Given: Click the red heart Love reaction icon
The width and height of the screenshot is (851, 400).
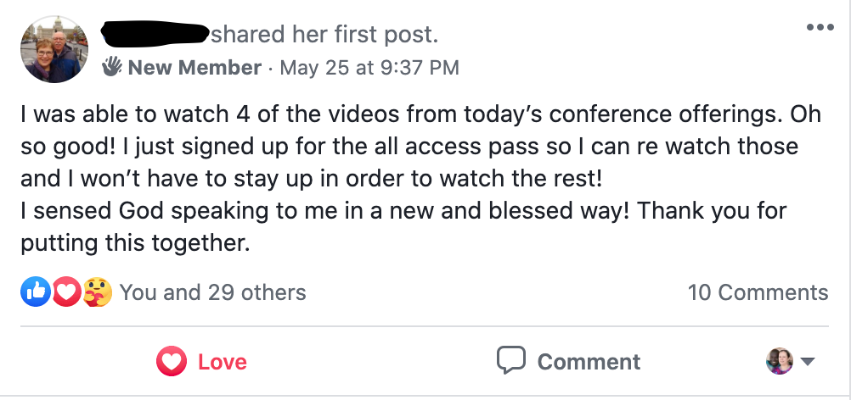Looking at the screenshot, I should click(x=65, y=292).
